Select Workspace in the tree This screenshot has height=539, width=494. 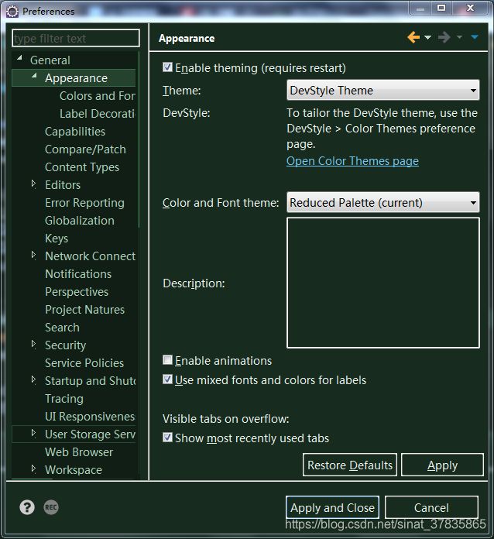[74, 470]
